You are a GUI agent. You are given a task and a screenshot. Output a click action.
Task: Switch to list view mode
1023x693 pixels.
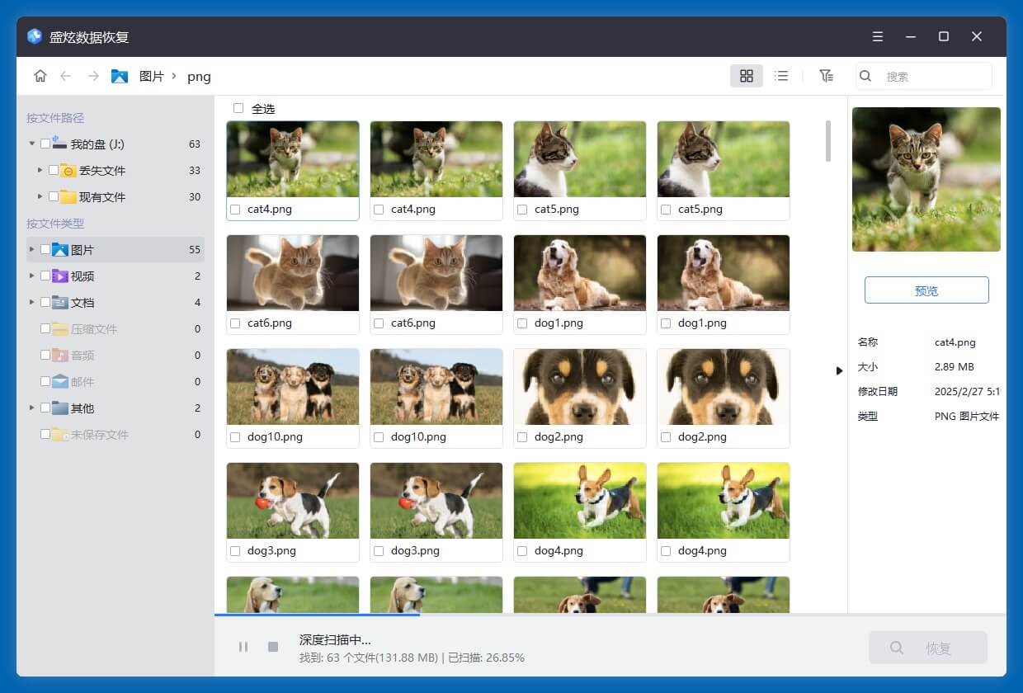pos(781,76)
